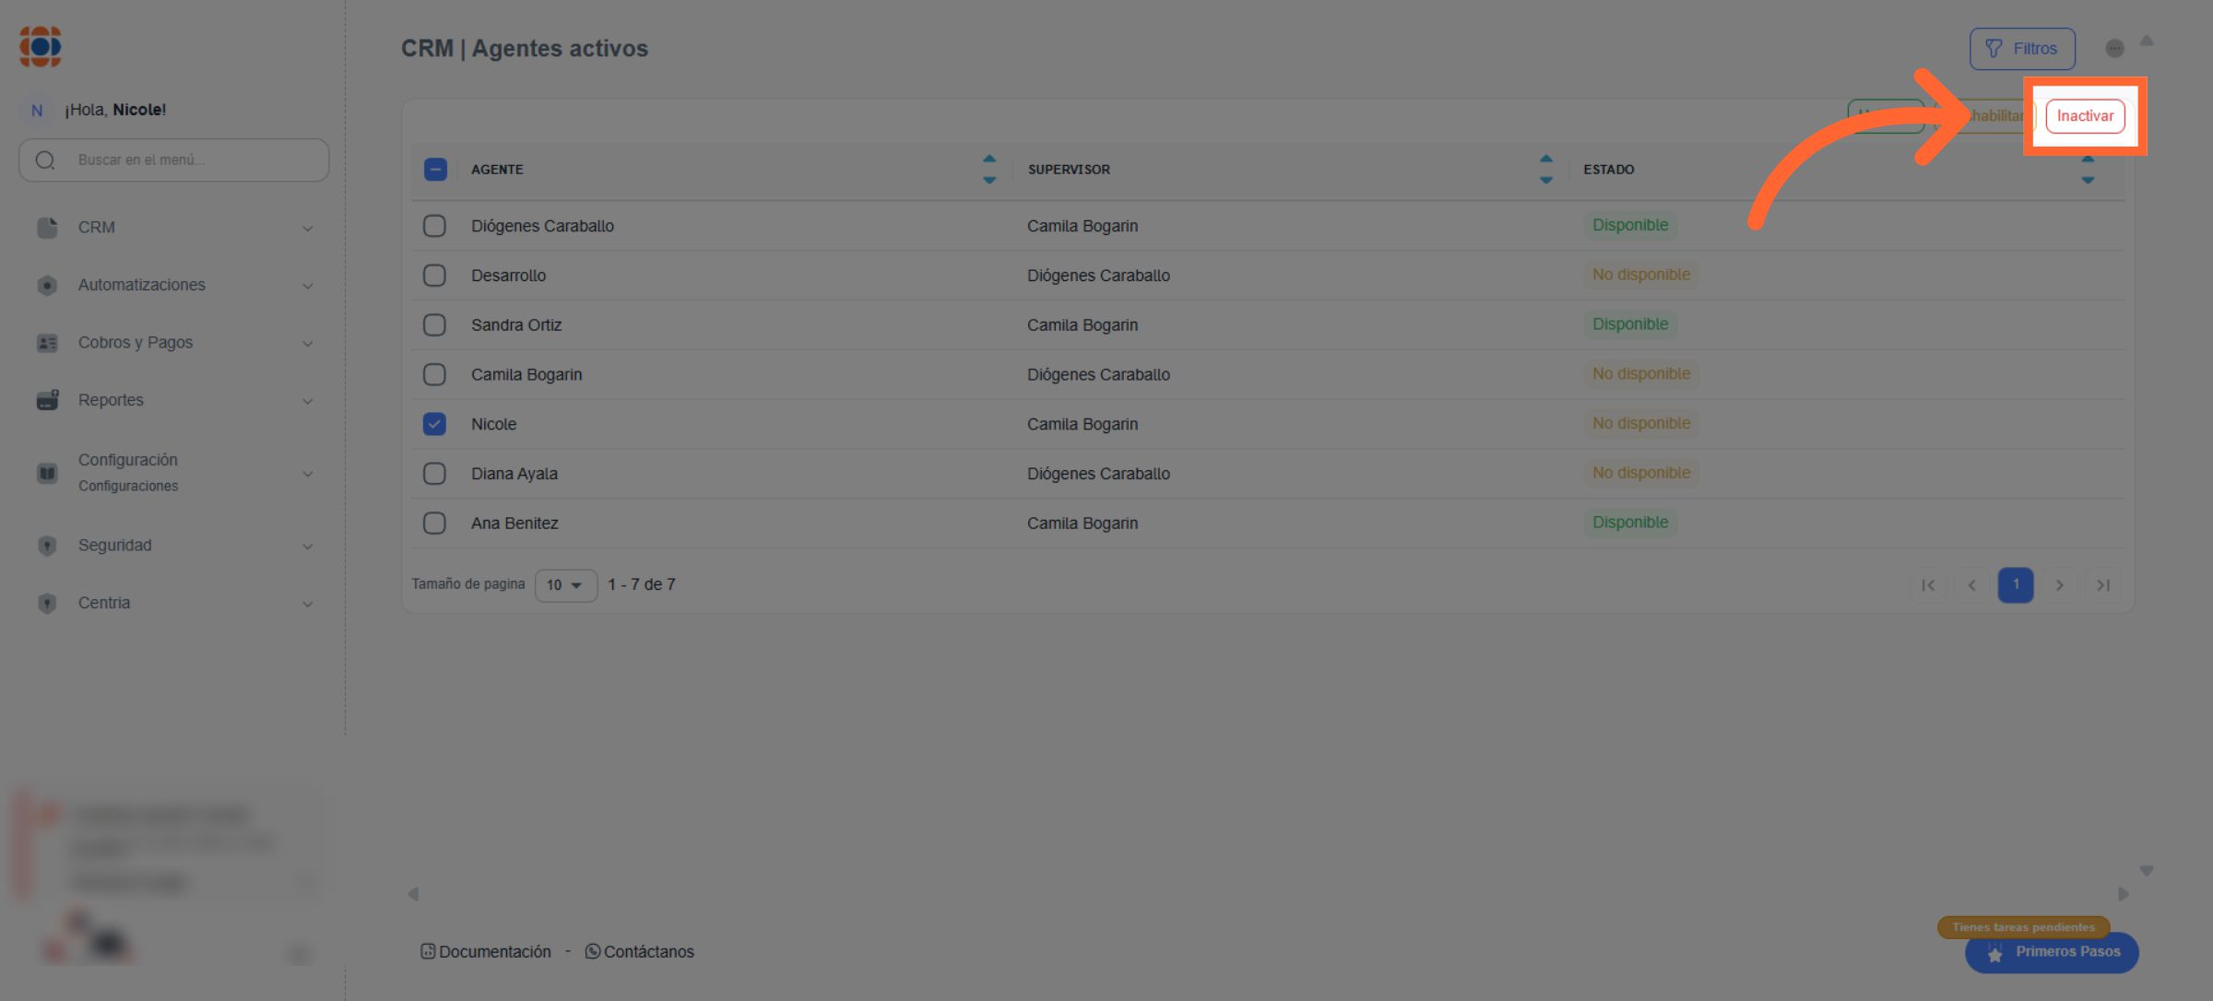Click the Inactivar button
2213x1001 pixels.
coord(2085,116)
